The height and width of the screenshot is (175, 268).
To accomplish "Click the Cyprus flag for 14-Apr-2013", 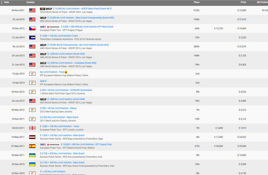I will pos(32,83).
